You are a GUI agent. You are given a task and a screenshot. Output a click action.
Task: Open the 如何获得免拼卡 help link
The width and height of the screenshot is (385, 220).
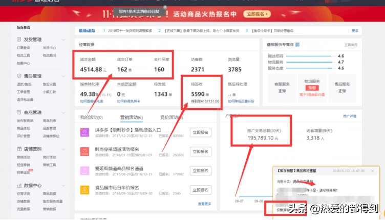point(129,101)
